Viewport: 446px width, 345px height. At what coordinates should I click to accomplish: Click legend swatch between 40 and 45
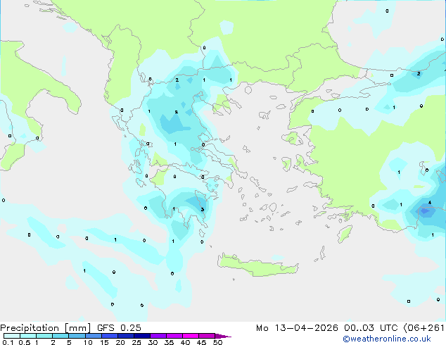[x=191, y=336]
